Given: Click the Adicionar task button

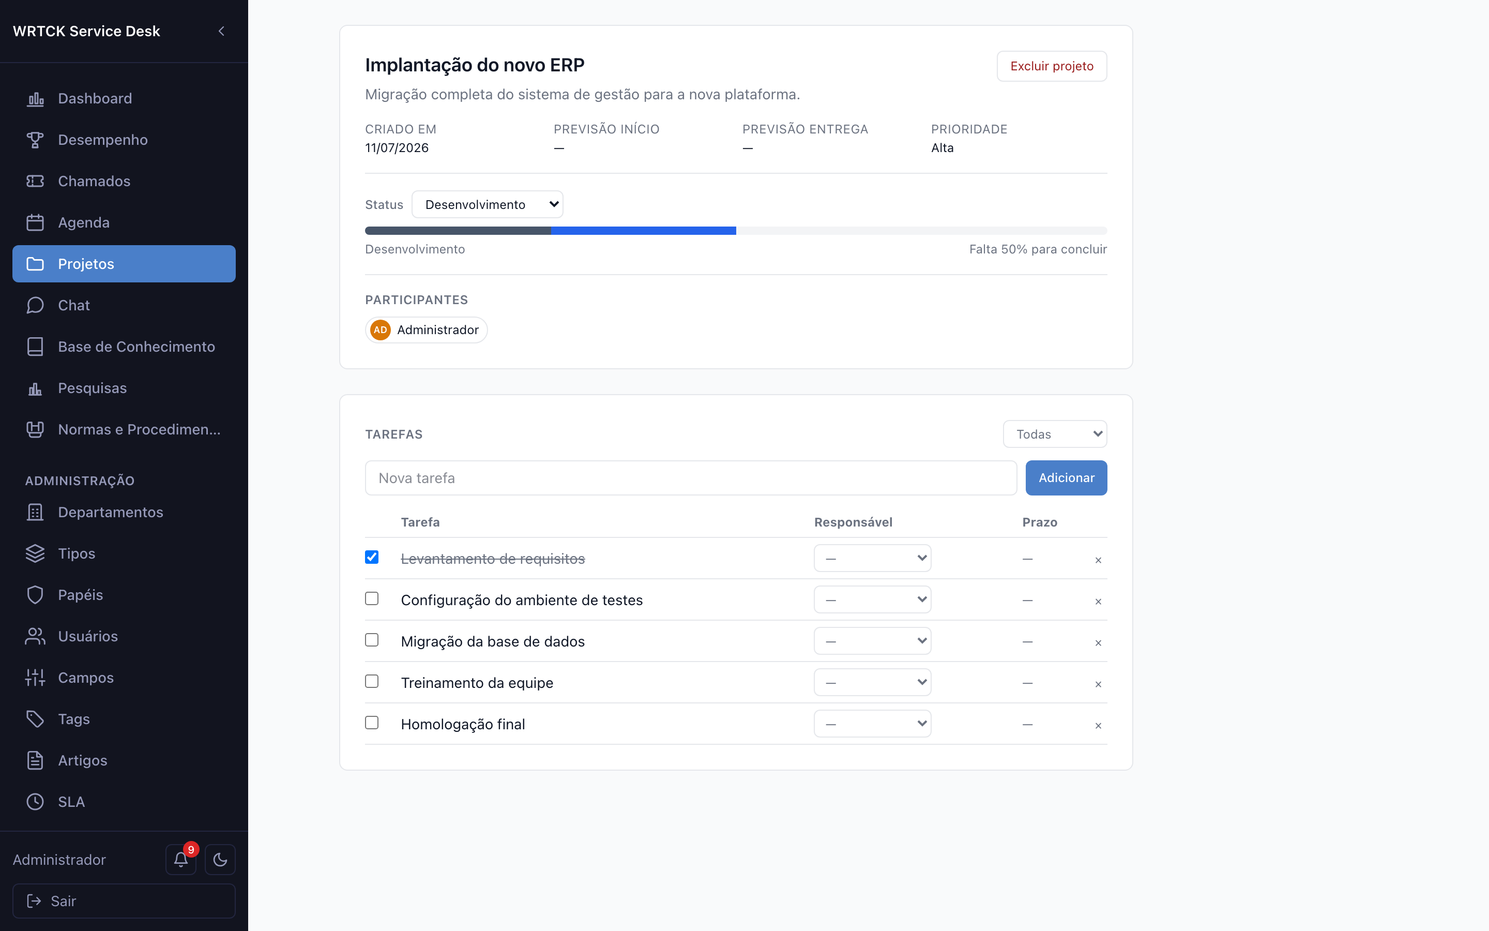Looking at the screenshot, I should (x=1066, y=478).
